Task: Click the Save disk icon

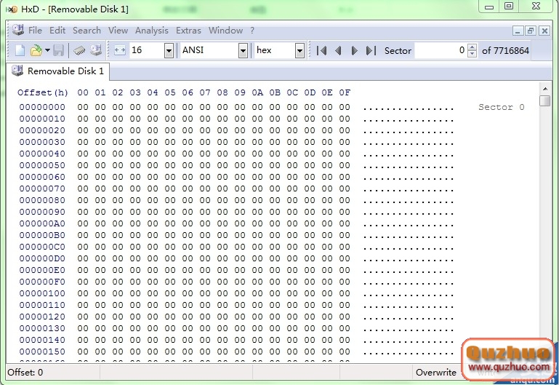Action: pyautogui.click(x=58, y=51)
